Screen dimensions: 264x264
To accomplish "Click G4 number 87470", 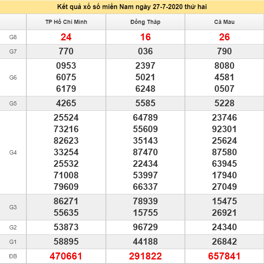I will 145,152.
